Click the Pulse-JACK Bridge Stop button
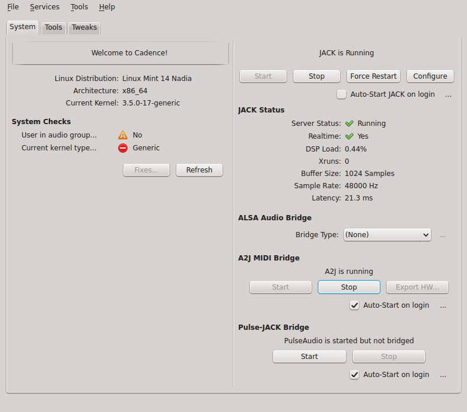The width and height of the screenshot is (467, 412). click(389, 357)
